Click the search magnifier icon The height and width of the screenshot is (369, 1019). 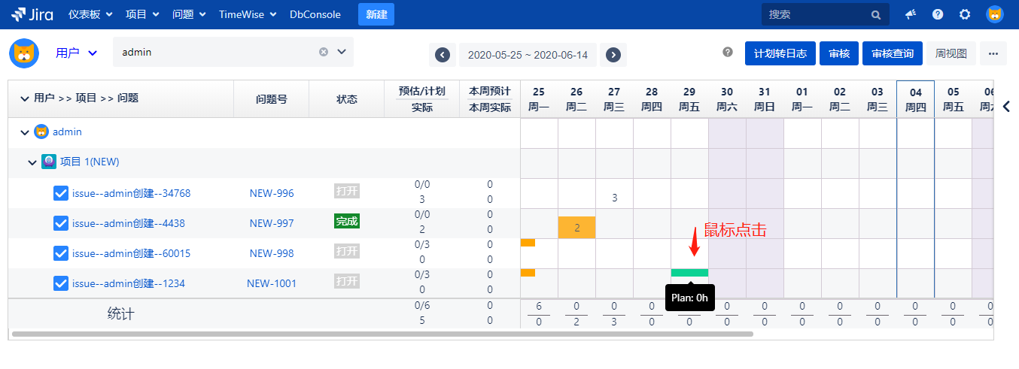(x=876, y=14)
